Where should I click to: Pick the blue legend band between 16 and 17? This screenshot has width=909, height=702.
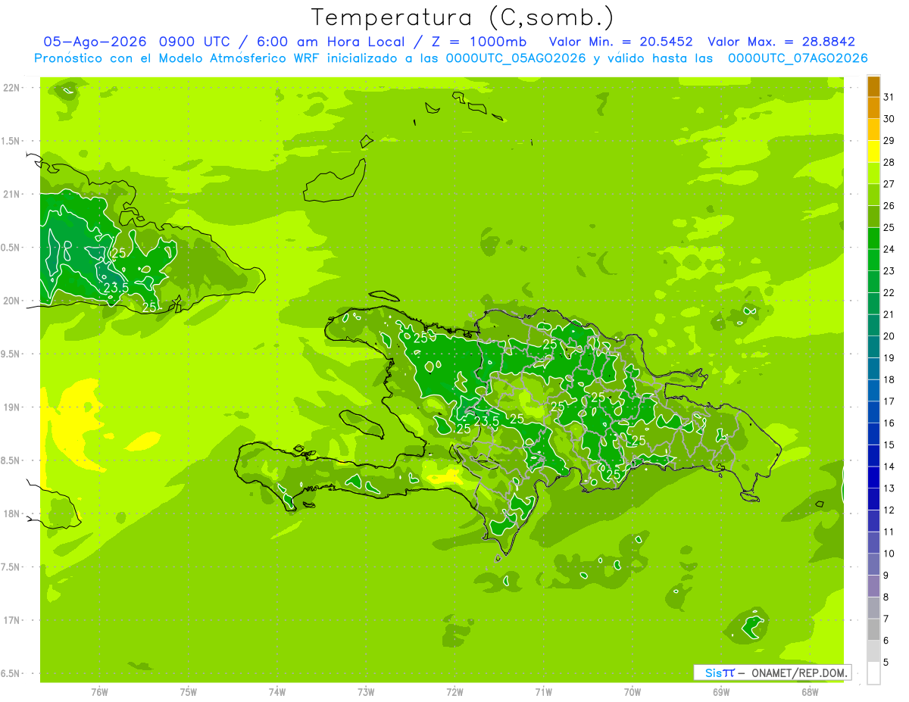(x=873, y=412)
